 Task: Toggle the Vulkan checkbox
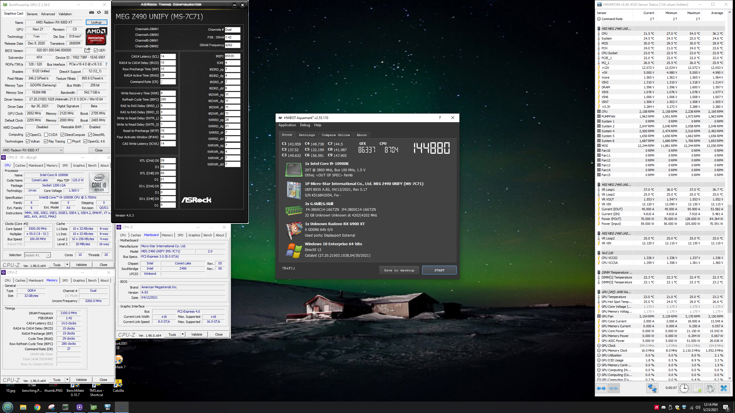[28, 141]
